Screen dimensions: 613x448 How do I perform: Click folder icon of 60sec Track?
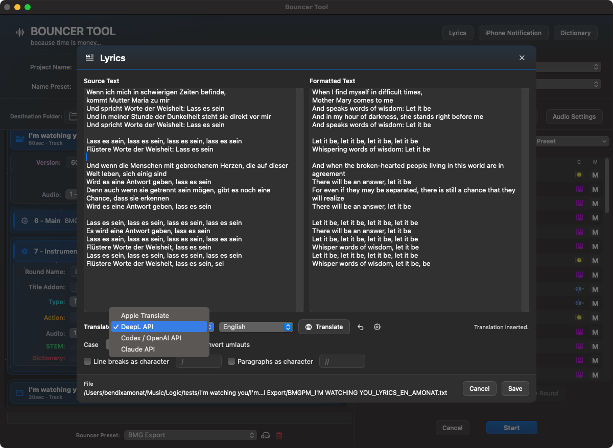20,139
